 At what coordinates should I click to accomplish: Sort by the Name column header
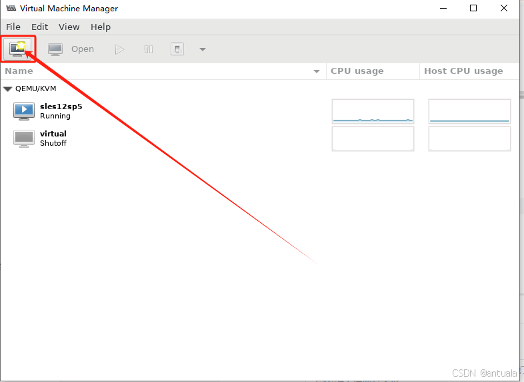[x=163, y=71]
